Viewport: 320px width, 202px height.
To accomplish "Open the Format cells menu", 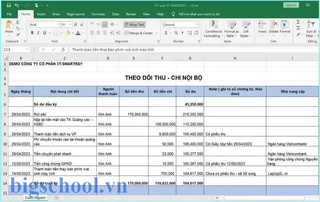I will [x=285, y=28].
